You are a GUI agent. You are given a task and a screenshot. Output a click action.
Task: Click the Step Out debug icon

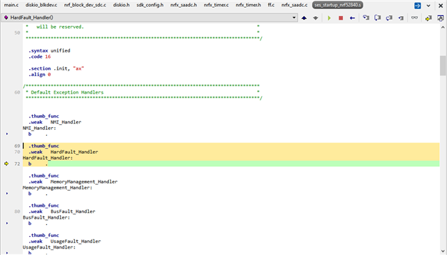389,18
